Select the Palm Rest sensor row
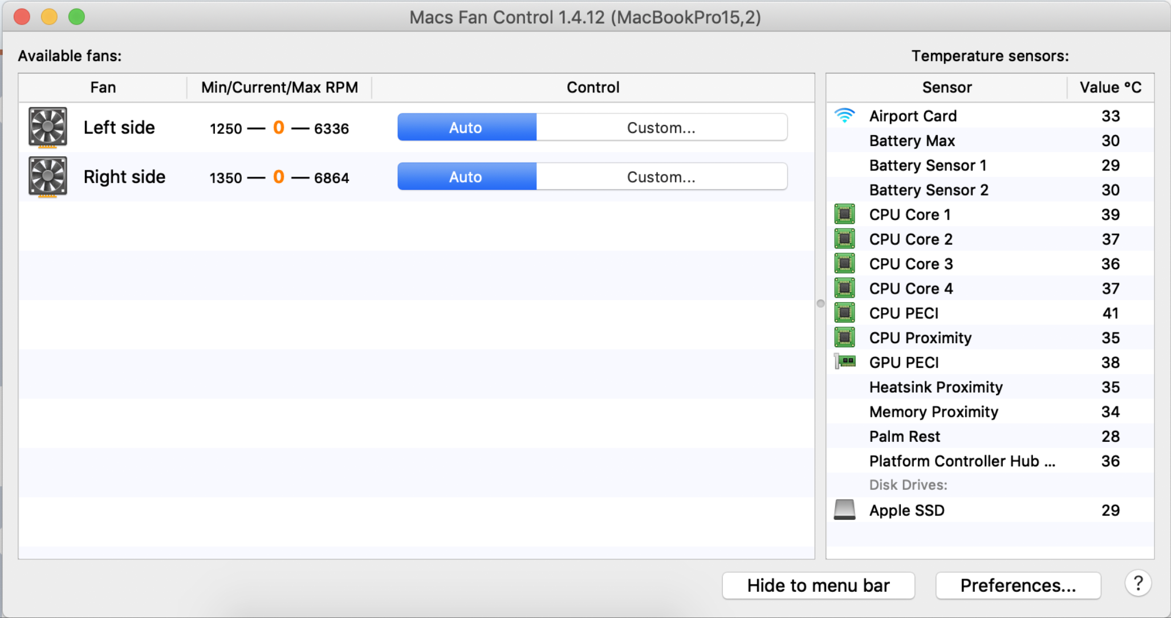Viewport: 1171px width, 618px height. 990,436
